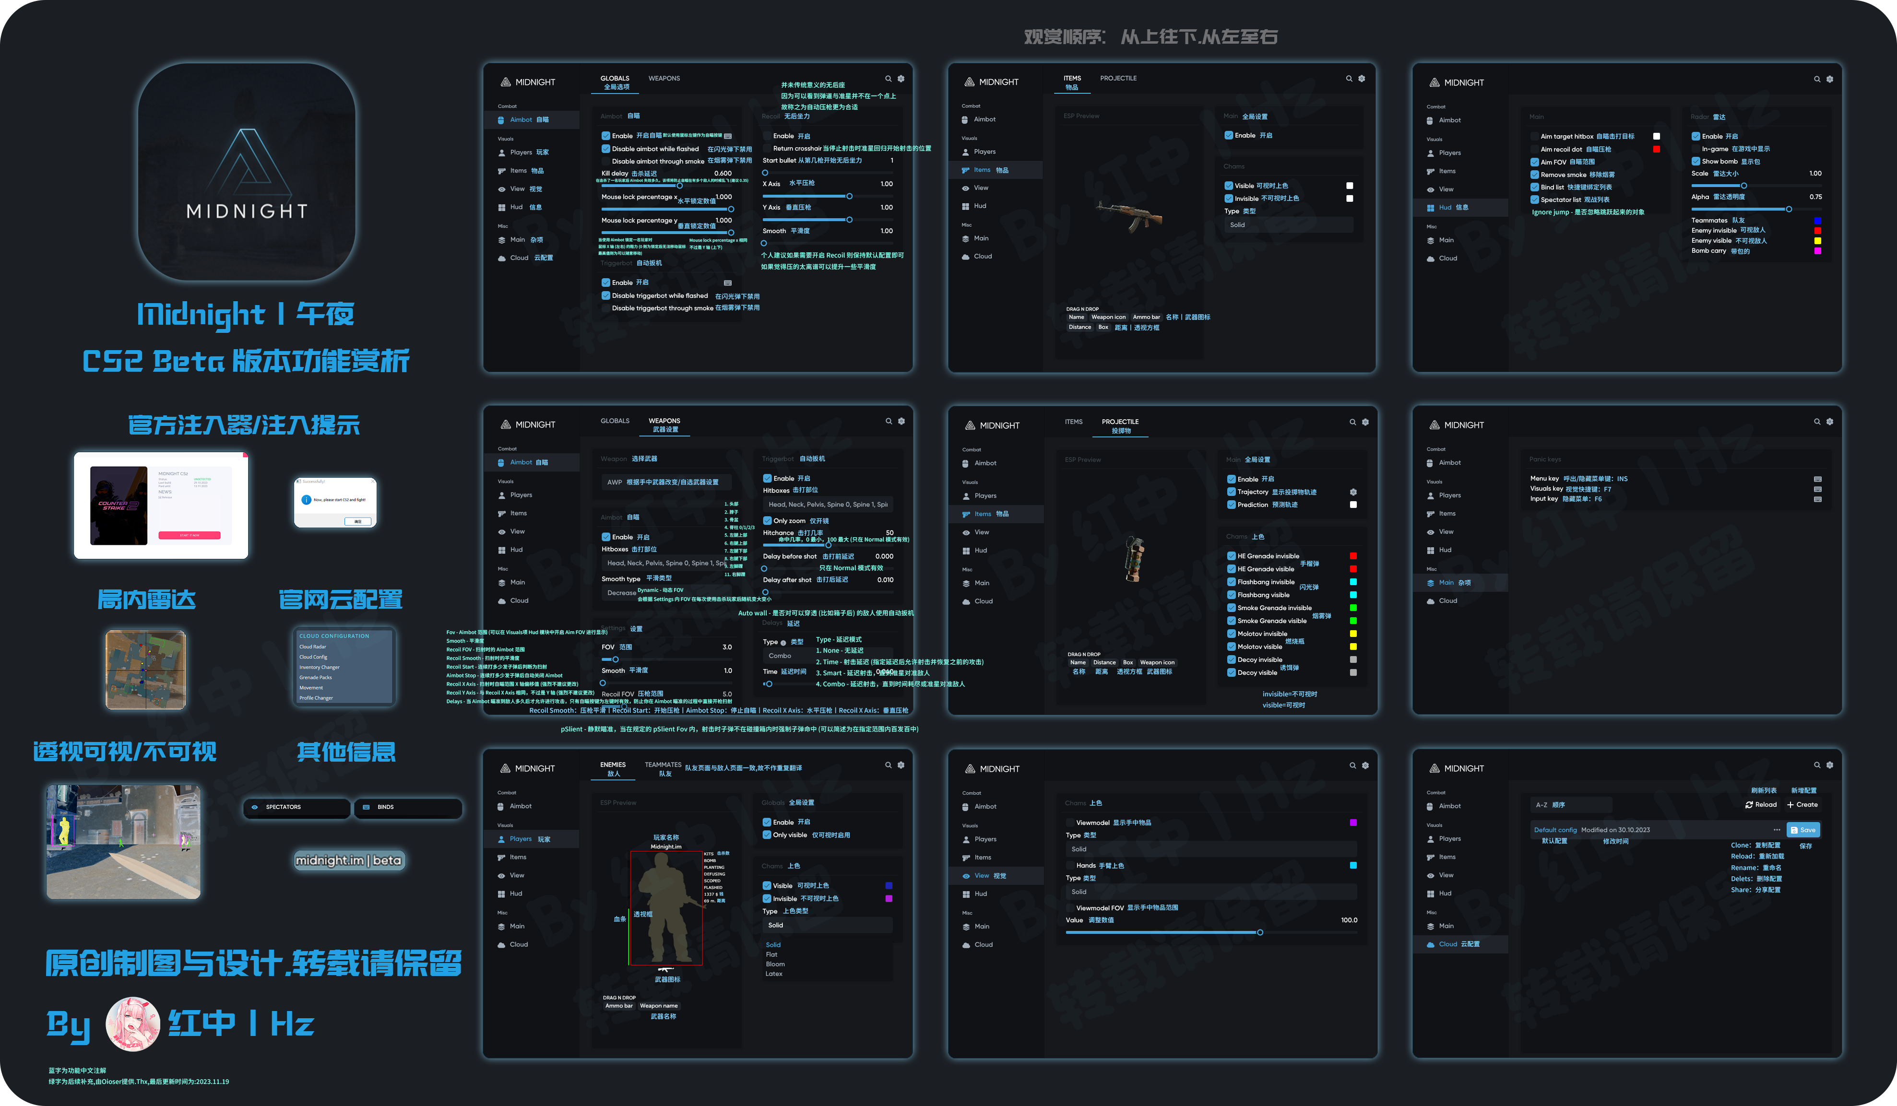This screenshot has height=1106, width=1897.
Task: Select Main icon in Enemies panel sidebar
Action: 502,926
